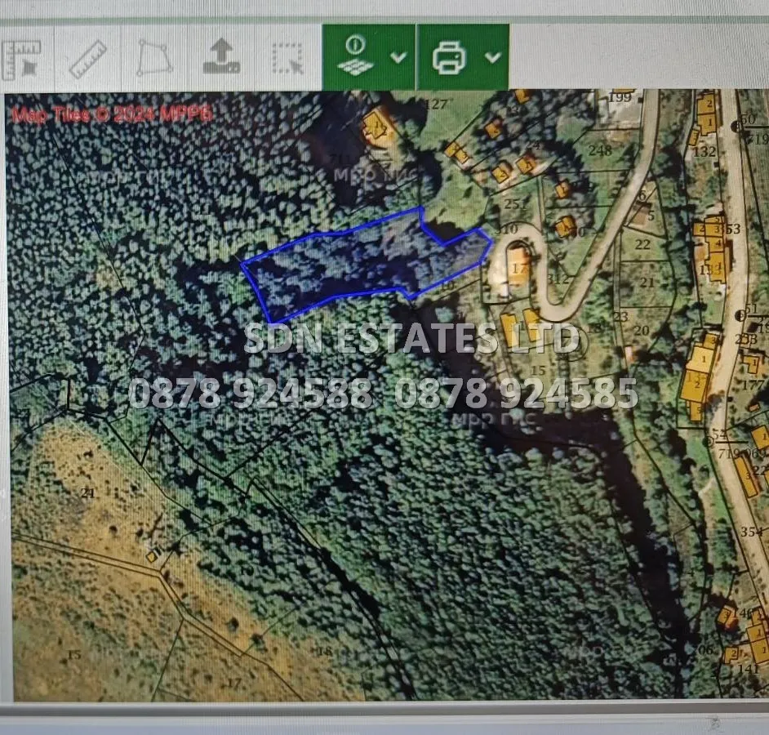The width and height of the screenshot is (769, 735).
Task: Select parcel labeled 248 on map
Action: tap(600, 150)
